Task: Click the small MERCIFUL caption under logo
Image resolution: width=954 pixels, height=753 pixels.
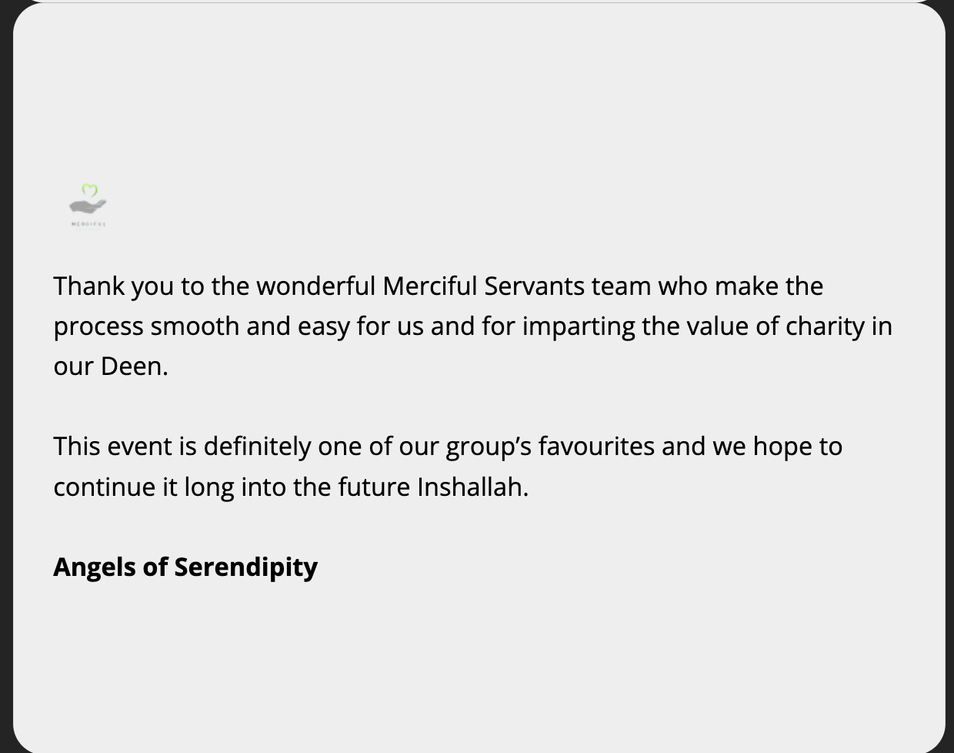Action: pos(88,224)
